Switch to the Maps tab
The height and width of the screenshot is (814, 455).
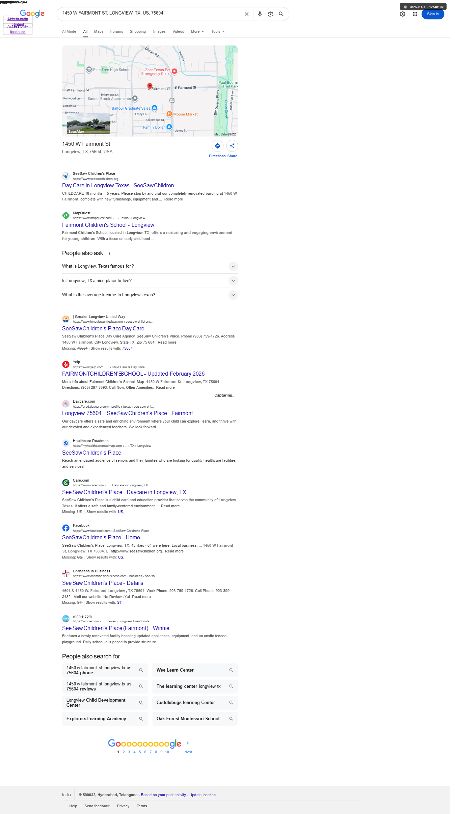pos(99,32)
